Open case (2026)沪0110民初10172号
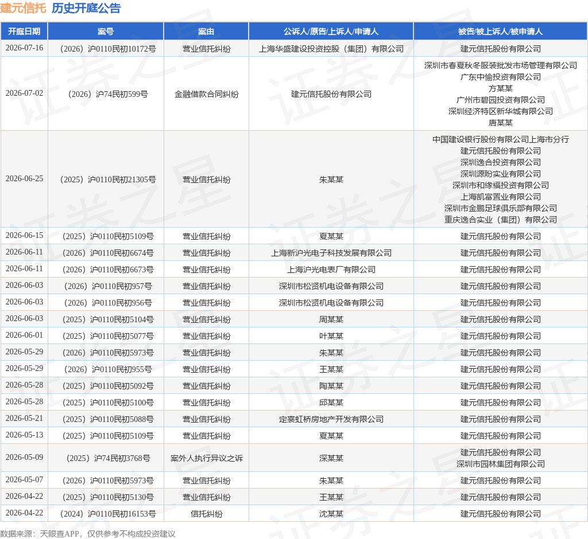This screenshot has width=588, height=539. point(108,49)
